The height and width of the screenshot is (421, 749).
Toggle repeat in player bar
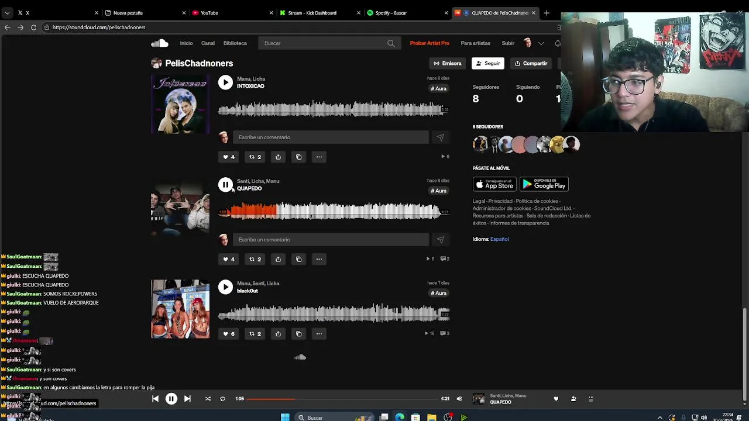tap(222, 399)
